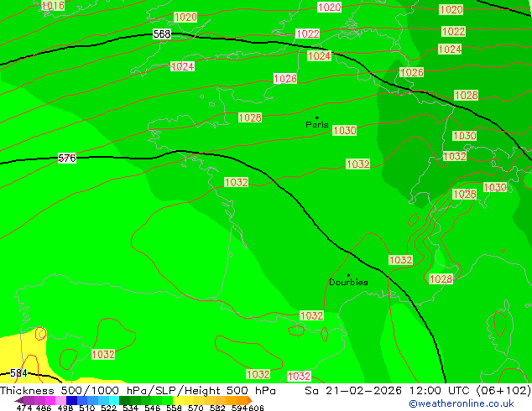Image resolution: width=532 pixels, height=411 pixels.
Task: Click the Paris location dot marker
Action: tap(317, 117)
